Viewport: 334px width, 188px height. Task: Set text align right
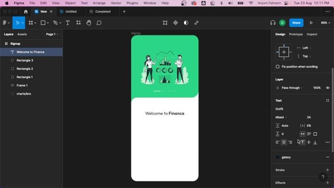[290, 142]
